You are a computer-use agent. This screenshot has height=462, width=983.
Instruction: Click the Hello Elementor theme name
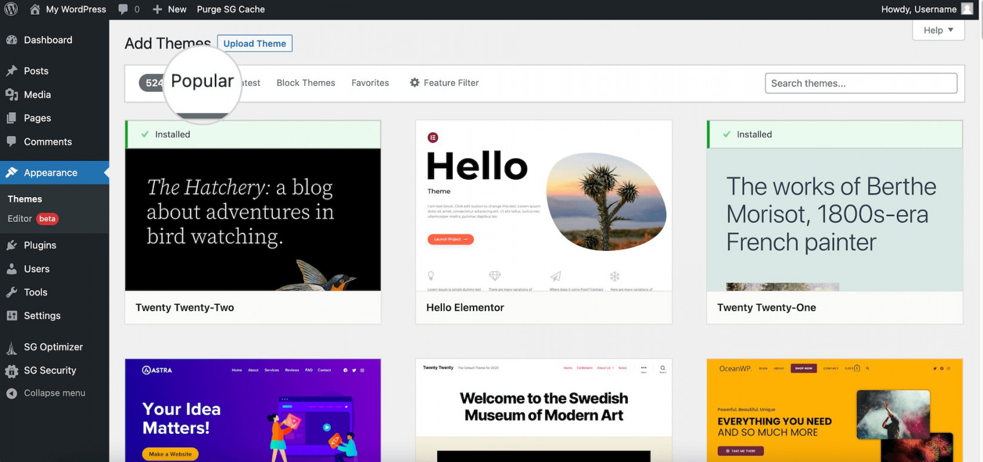pyautogui.click(x=465, y=307)
